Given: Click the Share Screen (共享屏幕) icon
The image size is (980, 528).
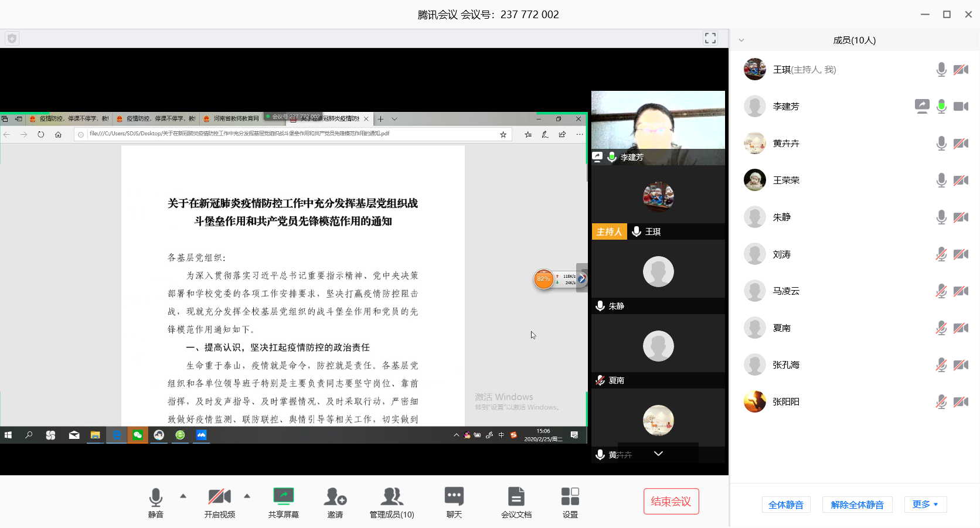Looking at the screenshot, I should (x=284, y=498).
